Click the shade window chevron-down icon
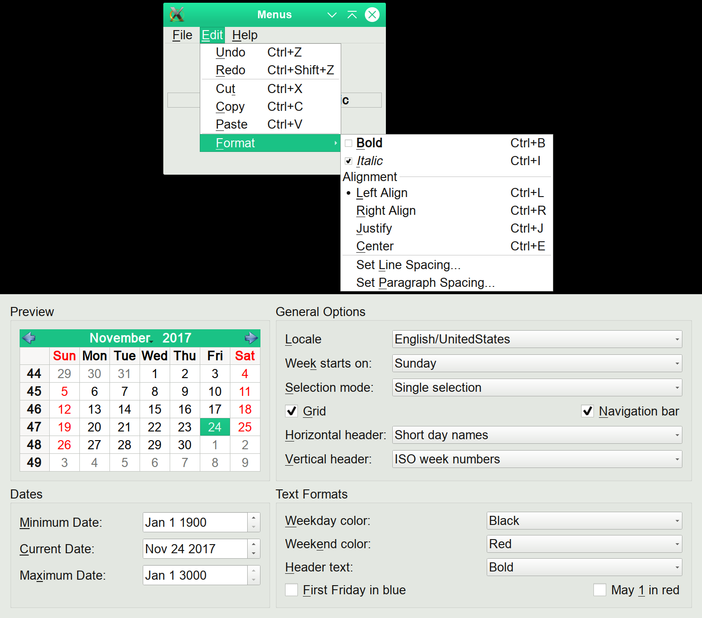 pos(332,15)
